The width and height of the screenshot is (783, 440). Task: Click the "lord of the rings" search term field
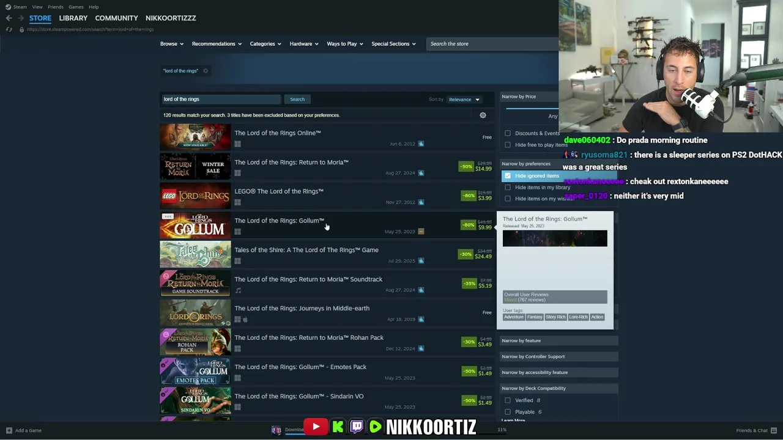click(x=221, y=99)
